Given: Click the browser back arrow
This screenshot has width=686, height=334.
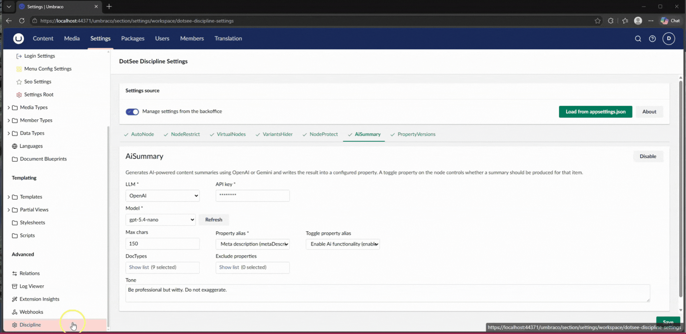Looking at the screenshot, I should (x=9, y=21).
